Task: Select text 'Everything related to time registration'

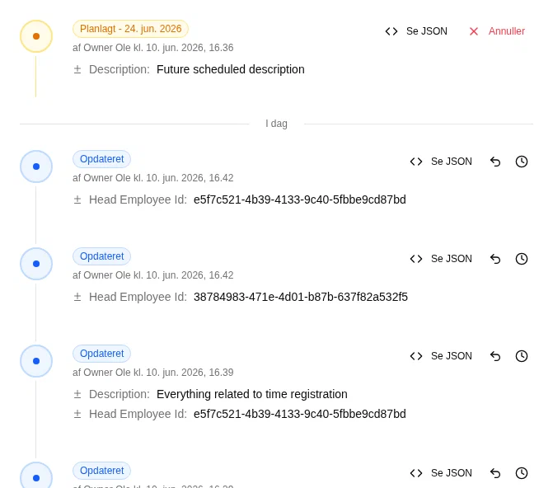Action: pos(252,394)
